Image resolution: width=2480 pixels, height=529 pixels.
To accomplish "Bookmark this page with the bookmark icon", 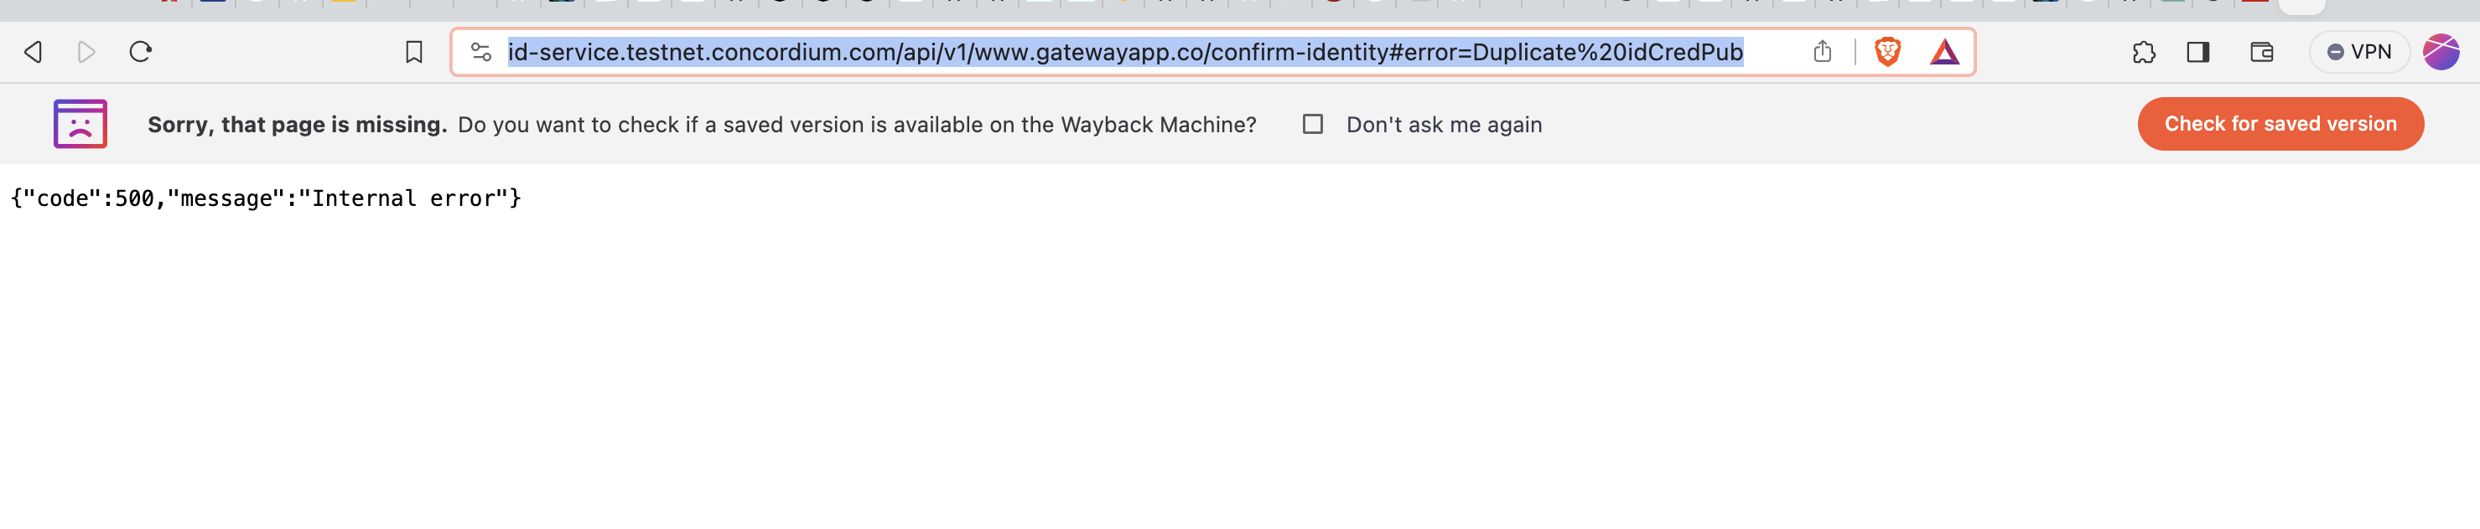I will (414, 52).
